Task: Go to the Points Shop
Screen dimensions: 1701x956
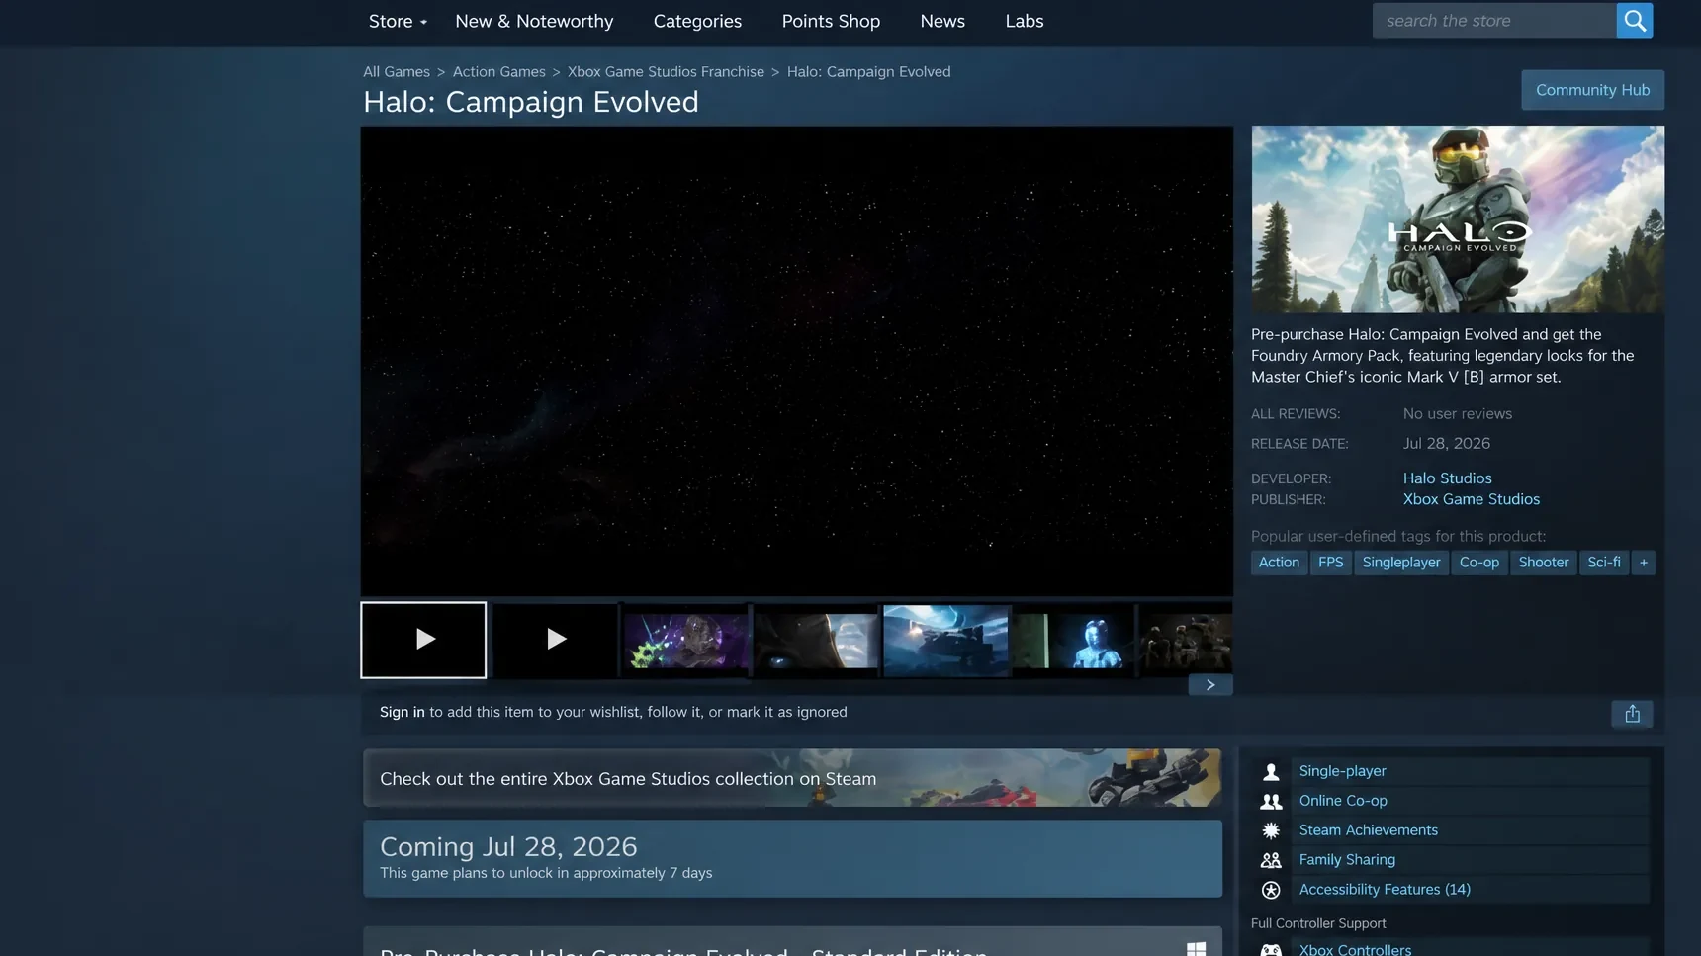Action: tap(831, 21)
